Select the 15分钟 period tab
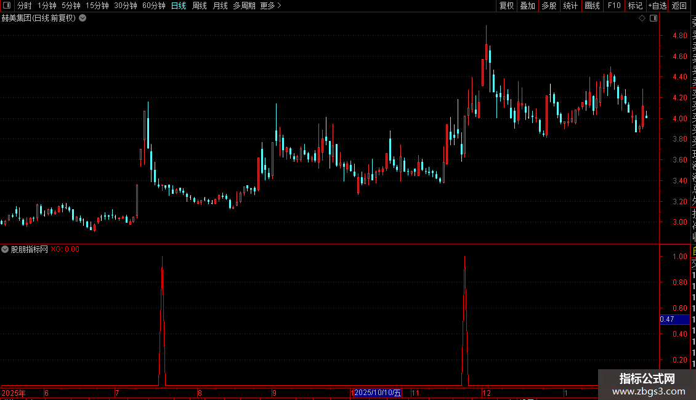The height and width of the screenshot is (400, 696). pyautogui.click(x=97, y=6)
